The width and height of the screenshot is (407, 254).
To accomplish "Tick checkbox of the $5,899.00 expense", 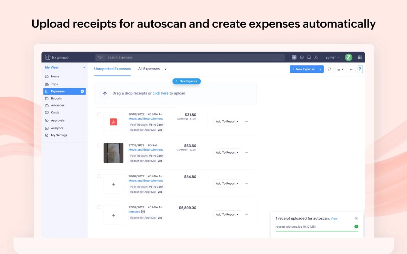I will coord(99,208).
